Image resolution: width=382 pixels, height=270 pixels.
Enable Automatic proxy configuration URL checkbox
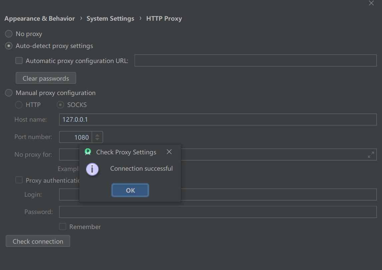(x=19, y=61)
